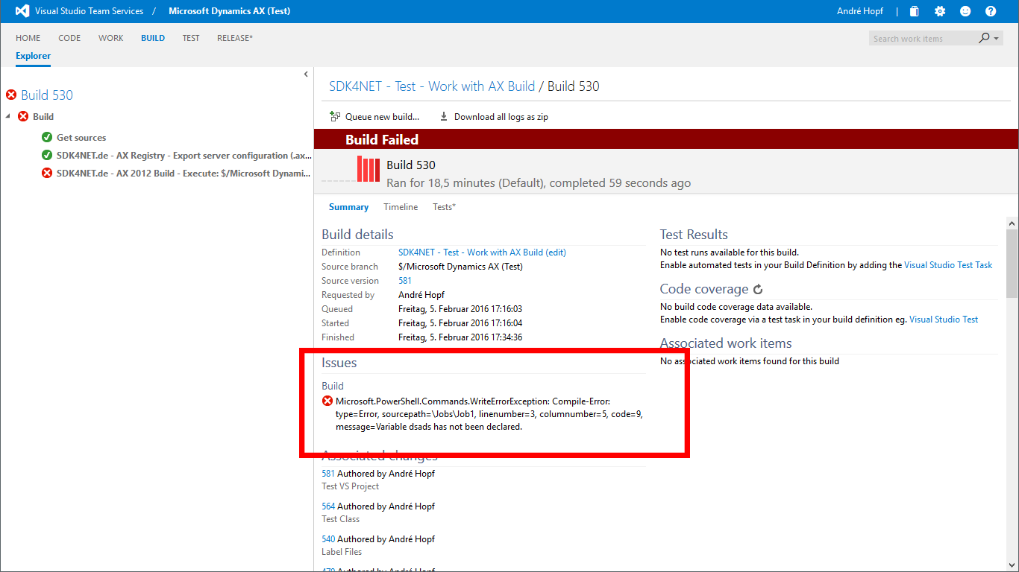Select Build 530 in the left tree

pyautogui.click(x=47, y=95)
